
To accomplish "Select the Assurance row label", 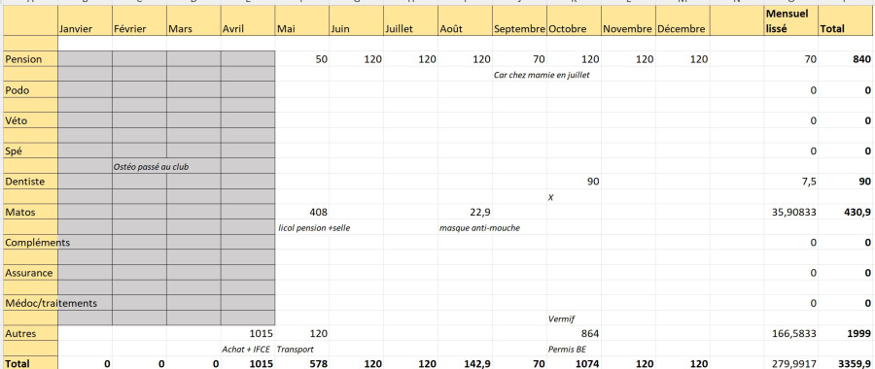I will 30,273.
